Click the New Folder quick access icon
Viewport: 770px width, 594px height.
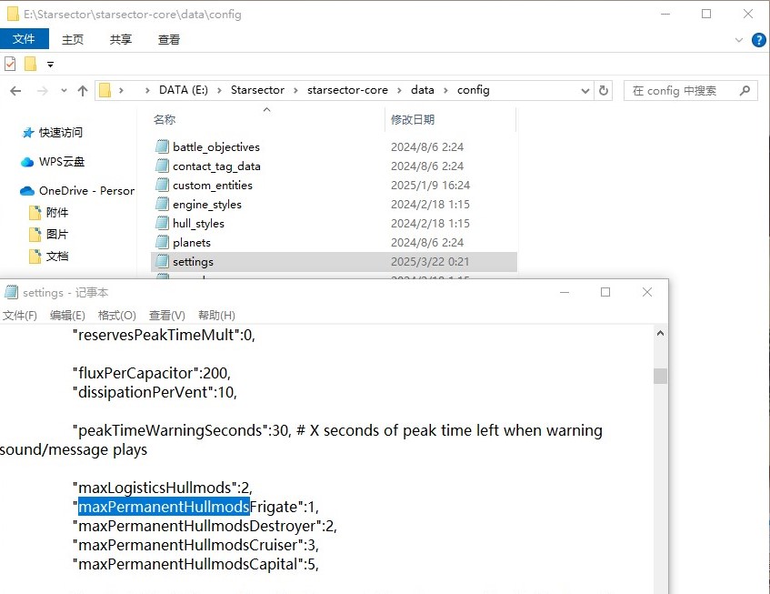pyautogui.click(x=30, y=64)
